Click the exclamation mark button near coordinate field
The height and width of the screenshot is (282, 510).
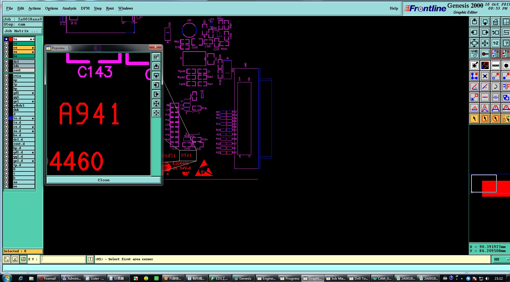point(90,259)
